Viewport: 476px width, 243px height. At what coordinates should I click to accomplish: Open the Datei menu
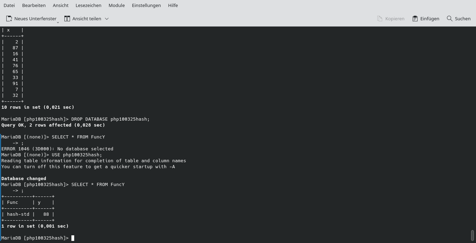click(x=9, y=5)
